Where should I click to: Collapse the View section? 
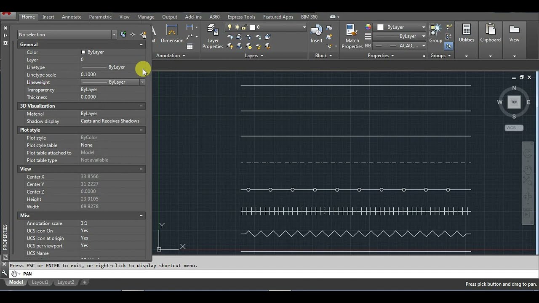141,169
